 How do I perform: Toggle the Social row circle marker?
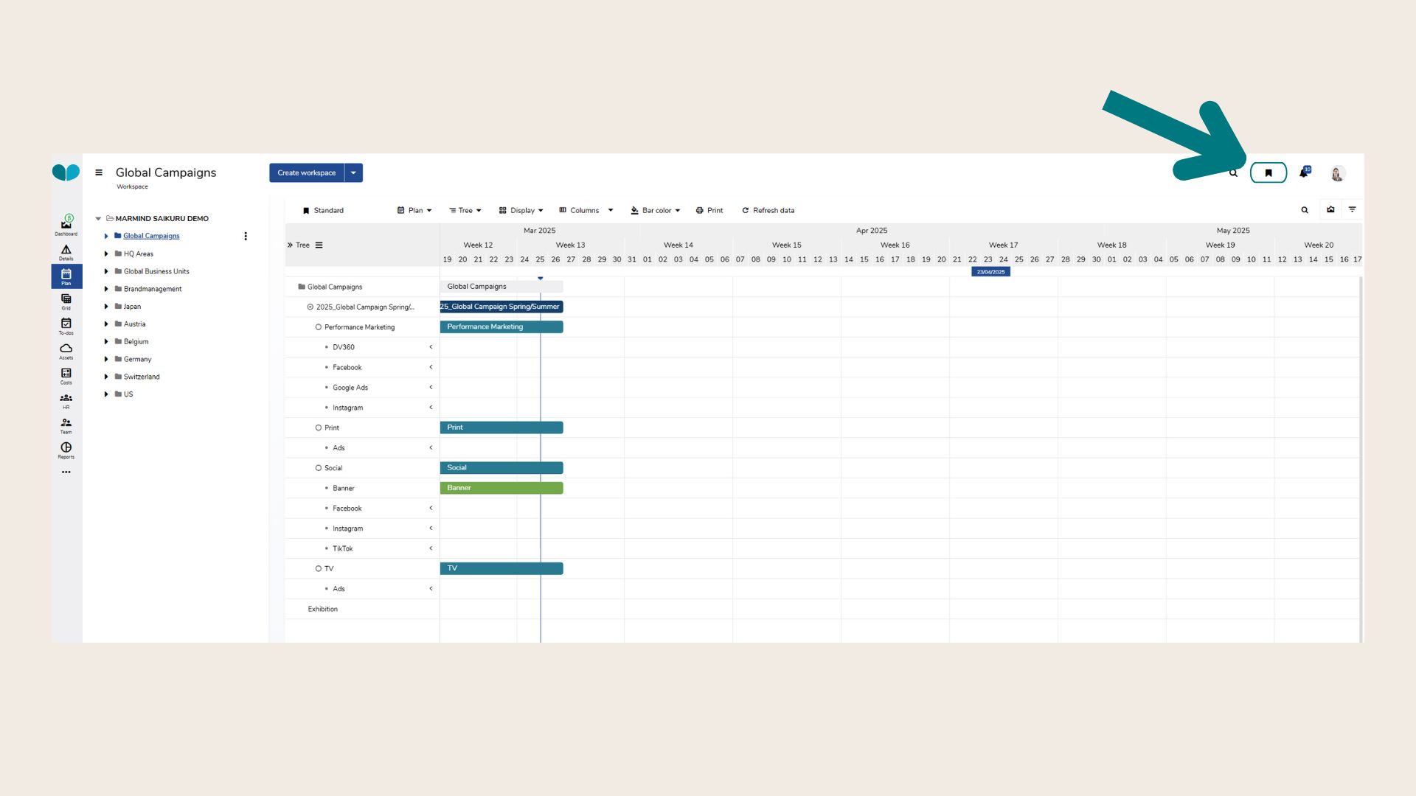pyautogui.click(x=319, y=468)
